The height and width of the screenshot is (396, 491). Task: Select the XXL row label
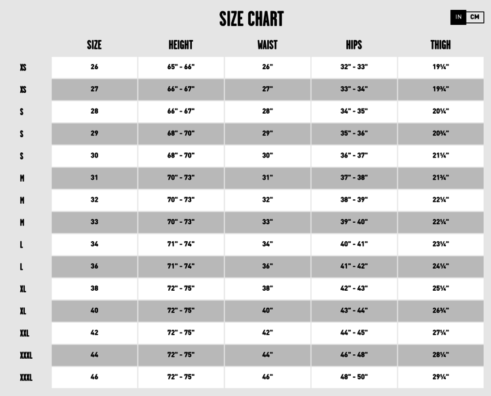click(x=24, y=333)
